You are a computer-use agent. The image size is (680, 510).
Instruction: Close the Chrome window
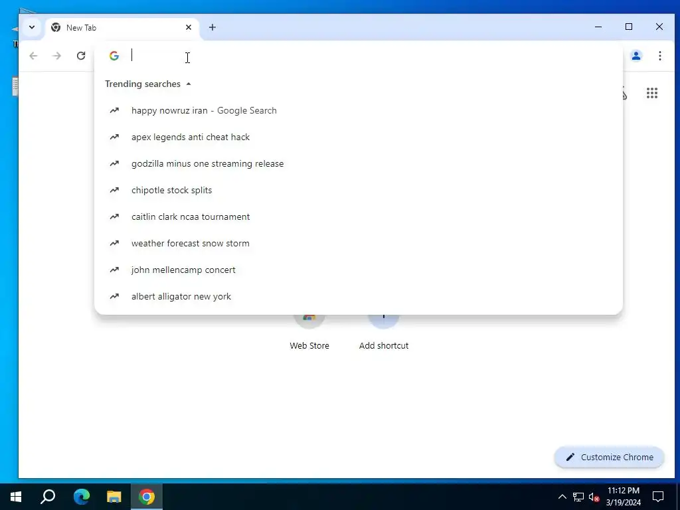point(659,27)
